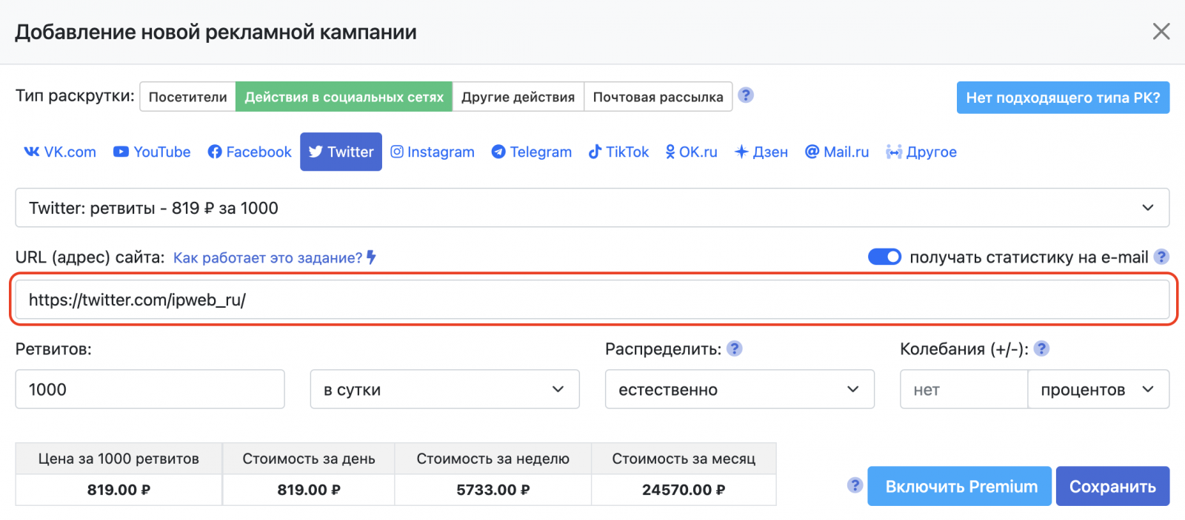Click the help icon next to Колебания
The width and height of the screenshot is (1185, 520).
(x=1041, y=348)
